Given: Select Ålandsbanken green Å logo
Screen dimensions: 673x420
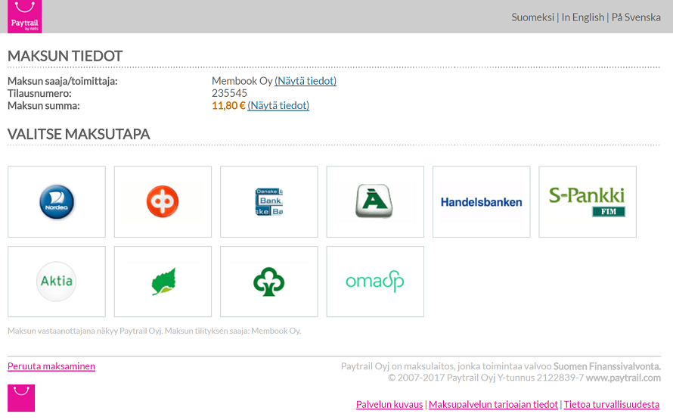Looking at the screenshot, I should point(375,202).
